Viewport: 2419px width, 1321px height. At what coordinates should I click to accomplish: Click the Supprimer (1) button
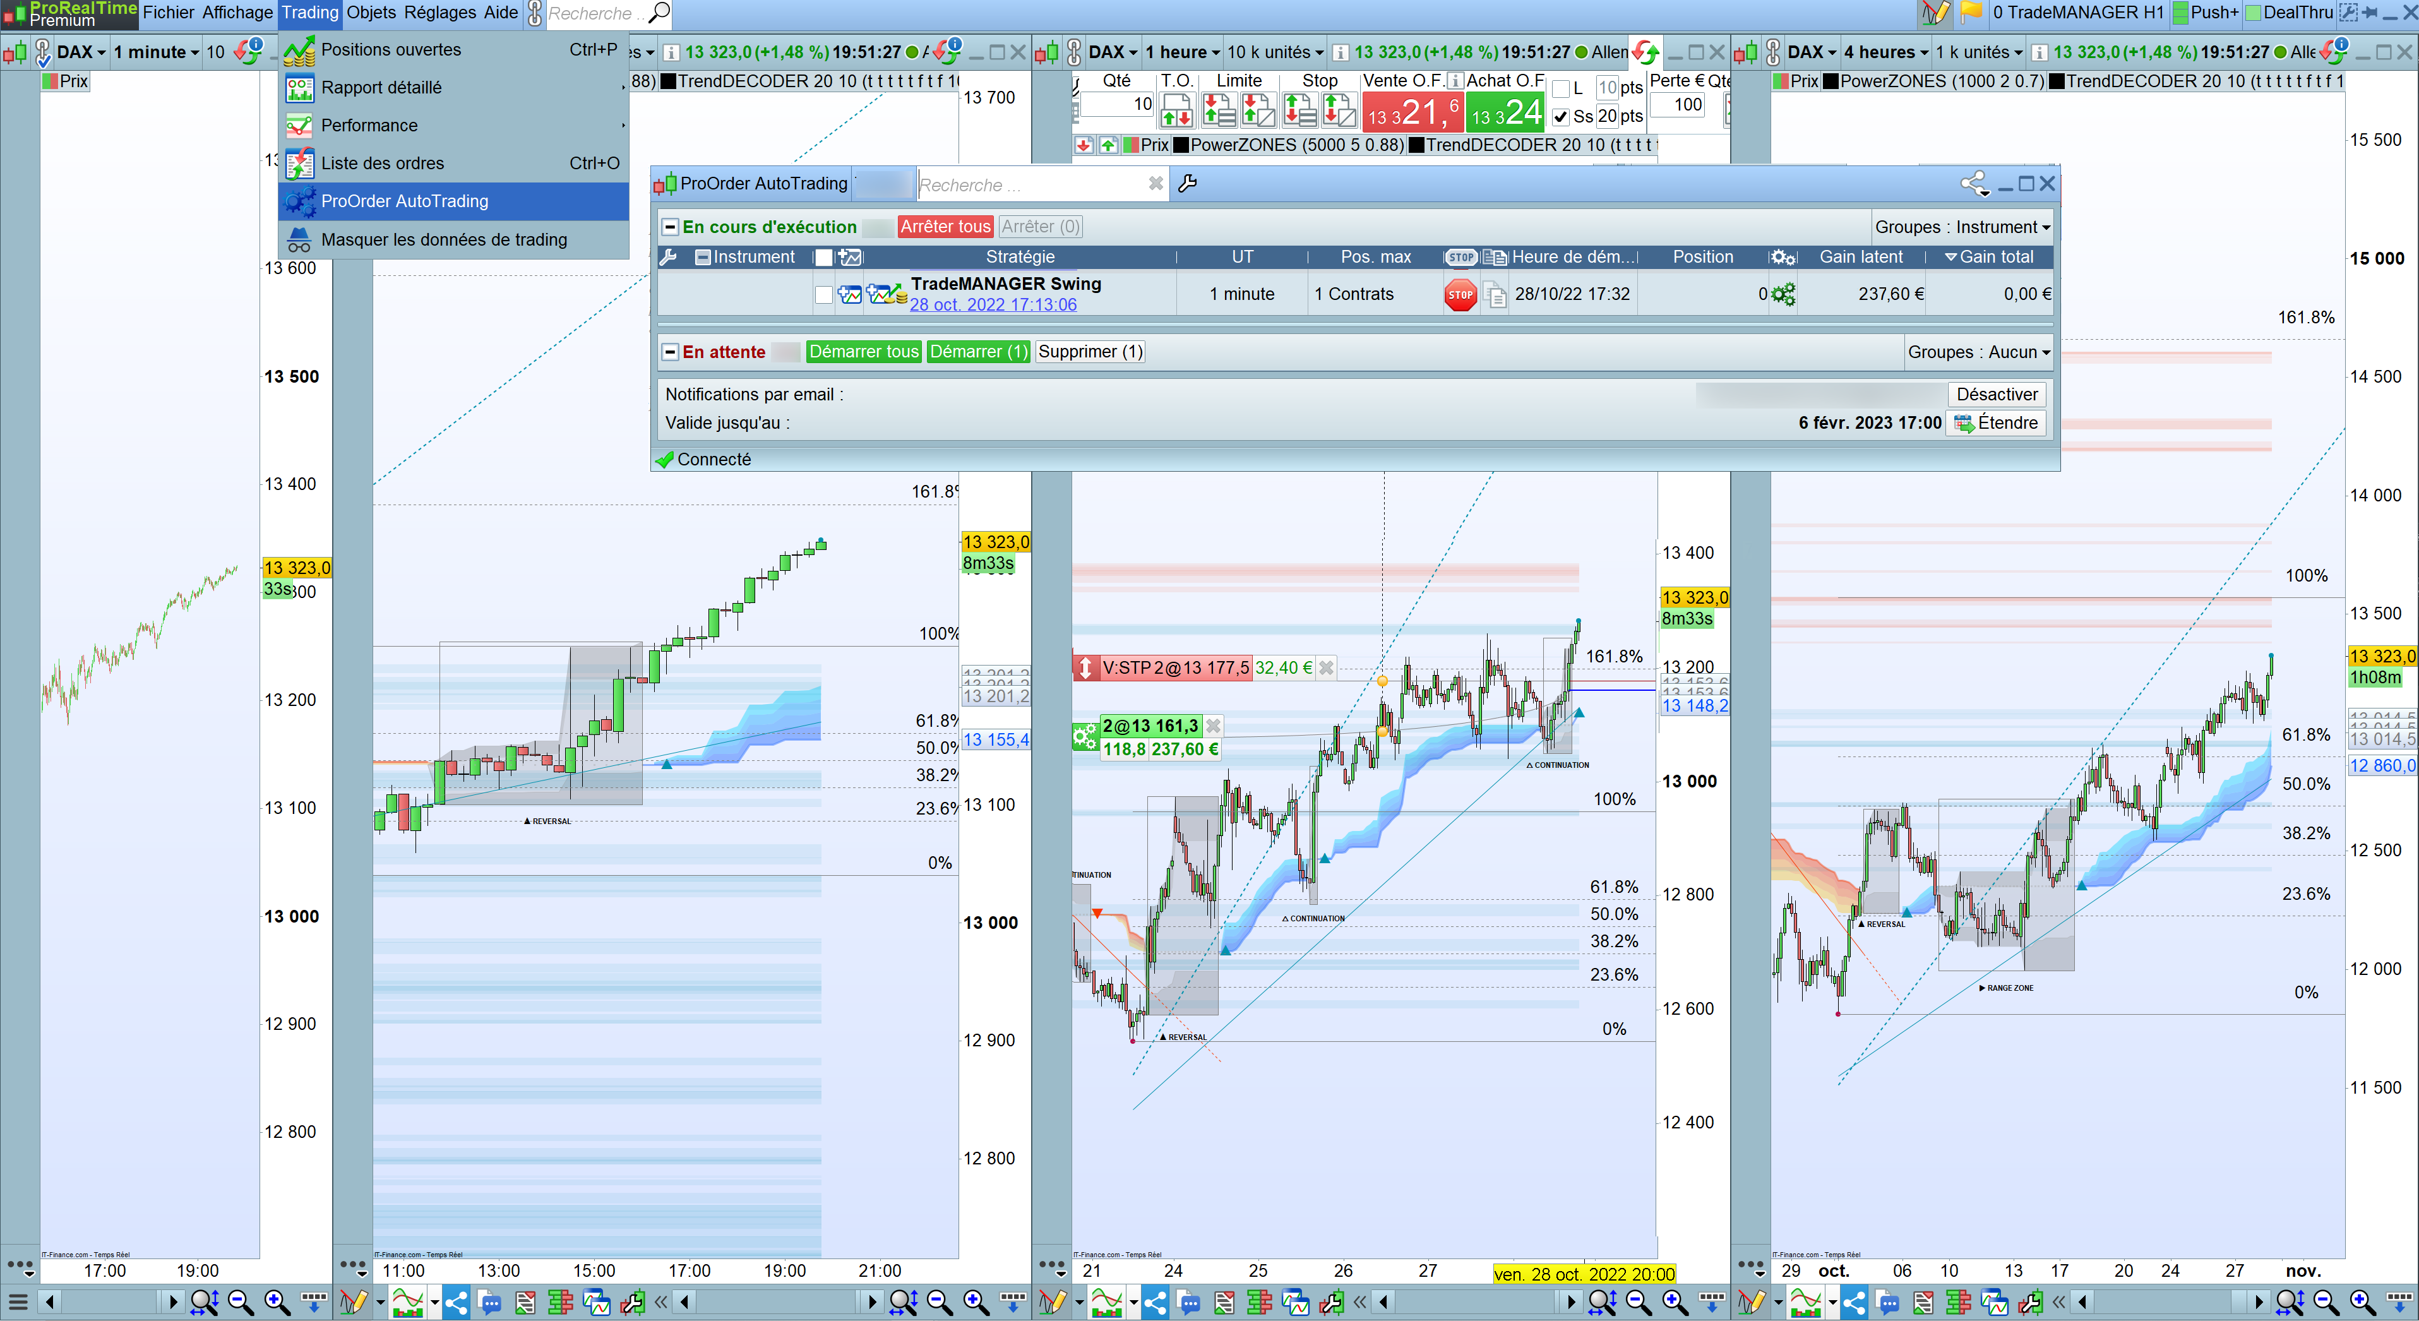(1089, 352)
